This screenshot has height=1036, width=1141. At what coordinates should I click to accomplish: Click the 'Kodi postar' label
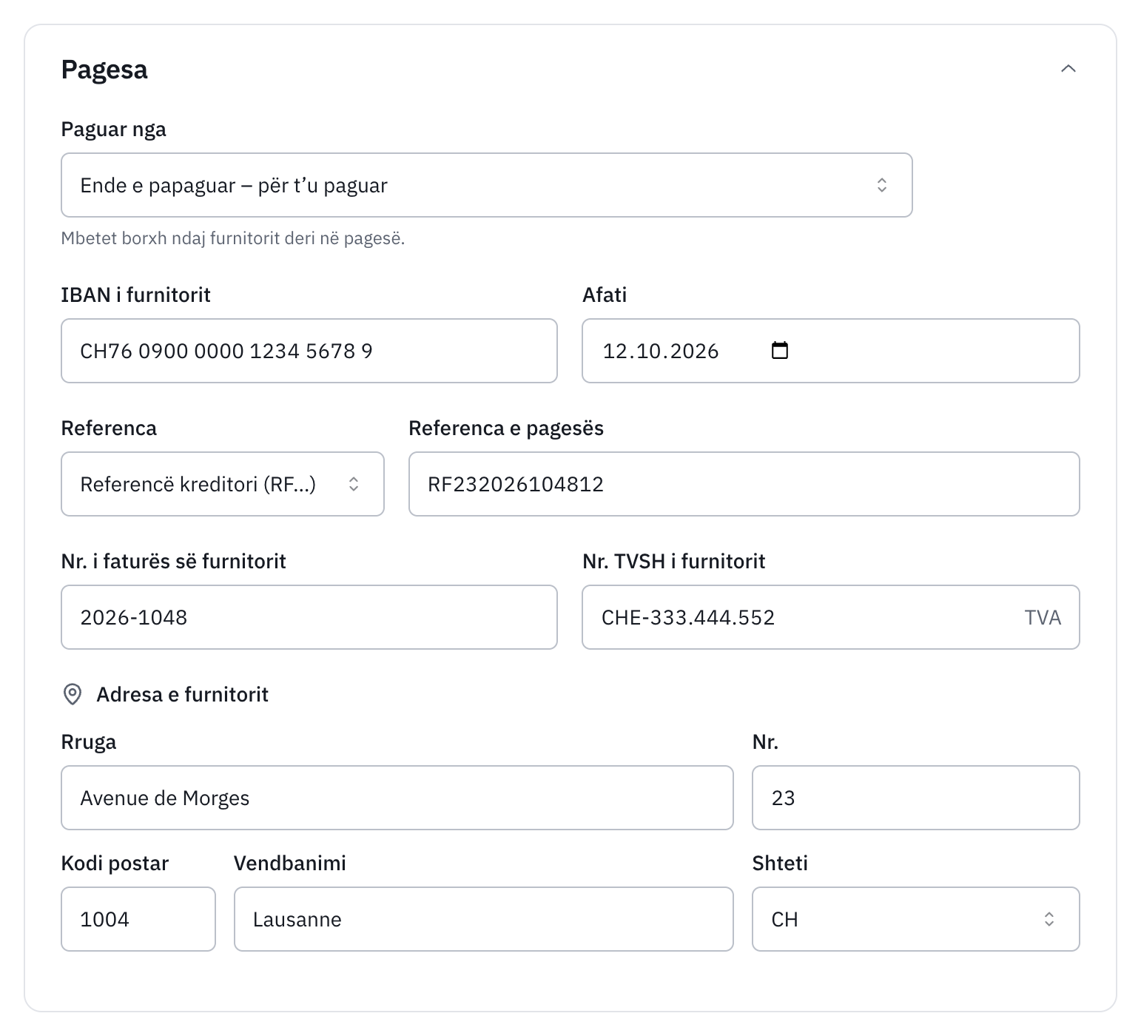115,864
